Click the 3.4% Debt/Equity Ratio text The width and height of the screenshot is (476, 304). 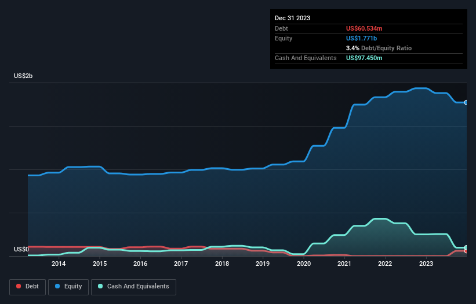(379, 48)
